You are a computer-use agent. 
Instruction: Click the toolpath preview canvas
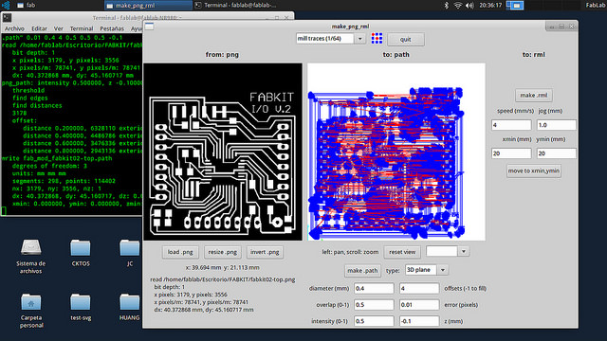396,152
